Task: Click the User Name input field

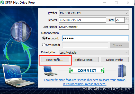Action: coord(94,27)
